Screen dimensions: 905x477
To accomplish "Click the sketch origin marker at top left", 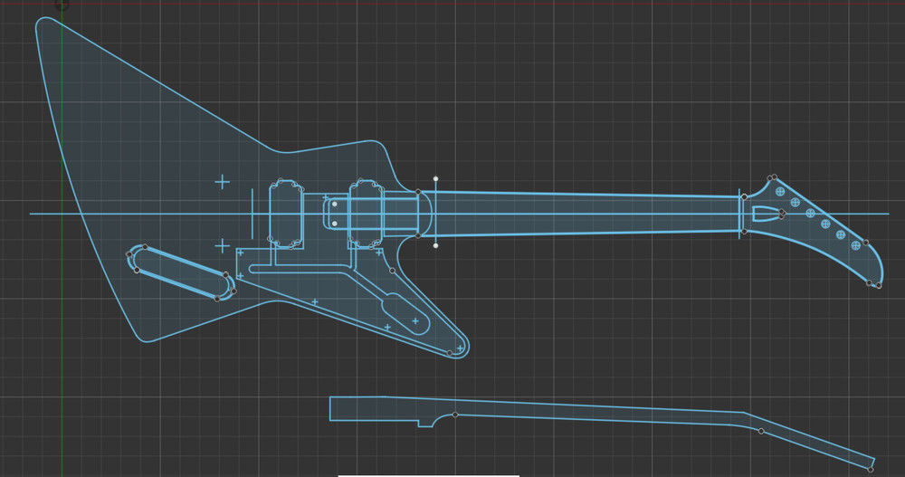I will 62,5.
